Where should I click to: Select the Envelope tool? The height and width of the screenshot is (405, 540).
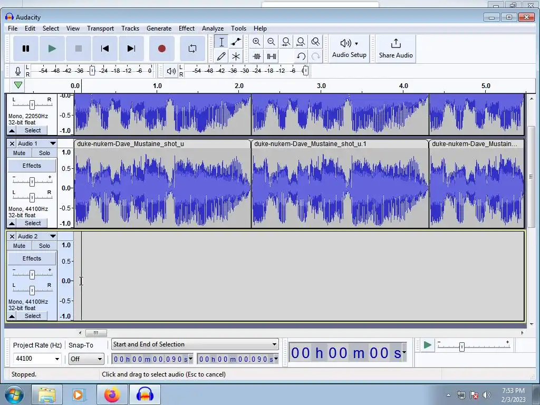coord(236,42)
